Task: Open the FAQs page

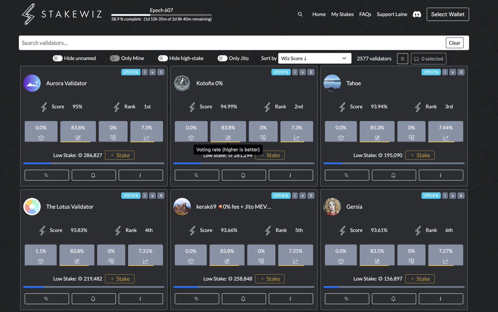Action: click(x=365, y=14)
